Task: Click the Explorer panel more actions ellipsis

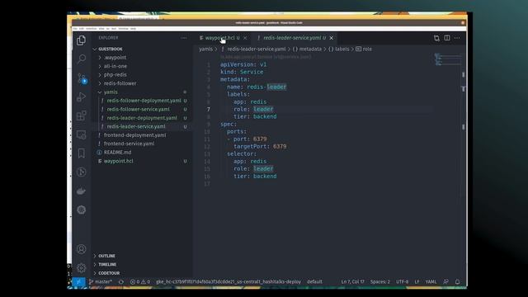Action: pos(184,38)
